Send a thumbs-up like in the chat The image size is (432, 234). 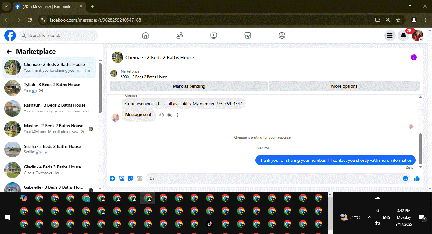pos(417,179)
